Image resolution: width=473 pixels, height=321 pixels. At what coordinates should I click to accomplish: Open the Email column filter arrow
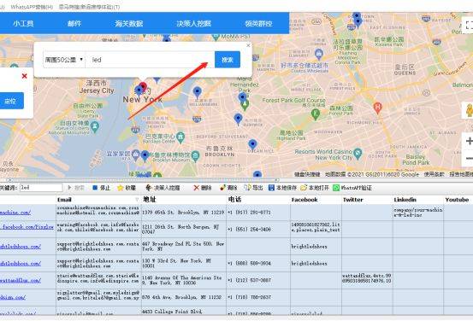(x=137, y=200)
